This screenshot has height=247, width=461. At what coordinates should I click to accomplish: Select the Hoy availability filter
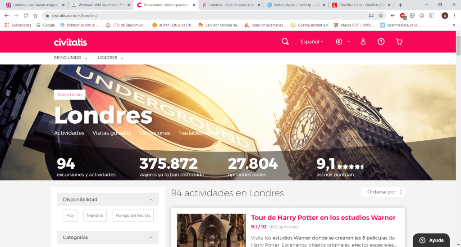coord(70,216)
